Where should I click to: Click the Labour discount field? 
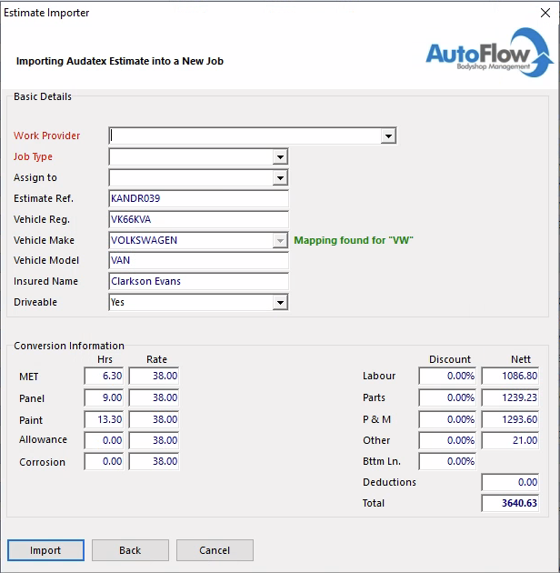coord(447,376)
